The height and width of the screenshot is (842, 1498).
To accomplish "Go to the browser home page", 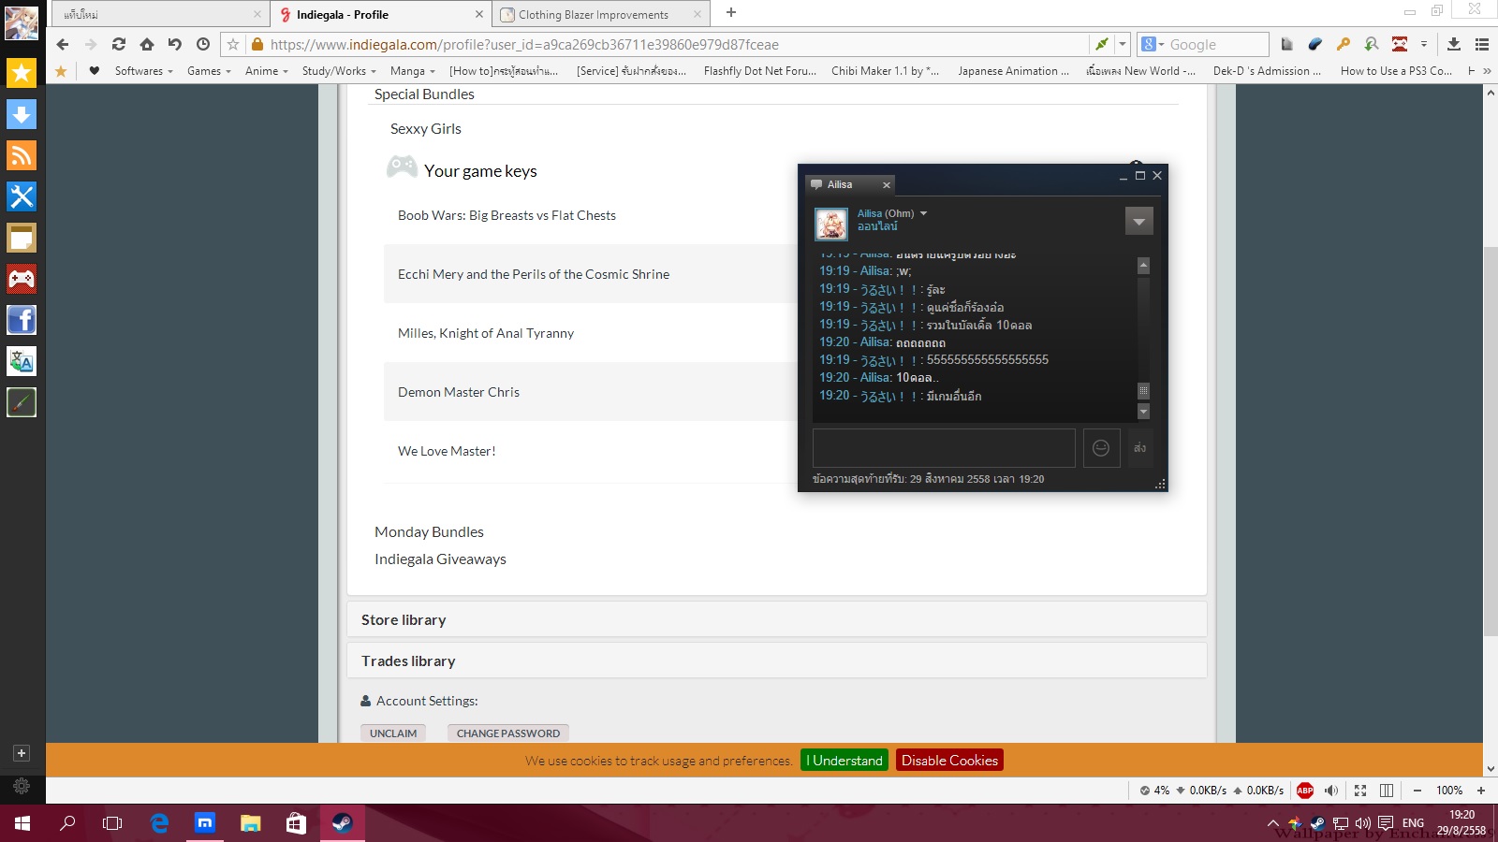I will pyautogui.click(x=147, y=44).
